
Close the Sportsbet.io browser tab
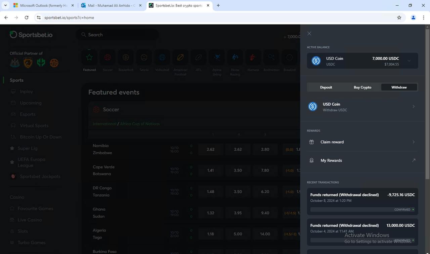[x=208, y=5]
